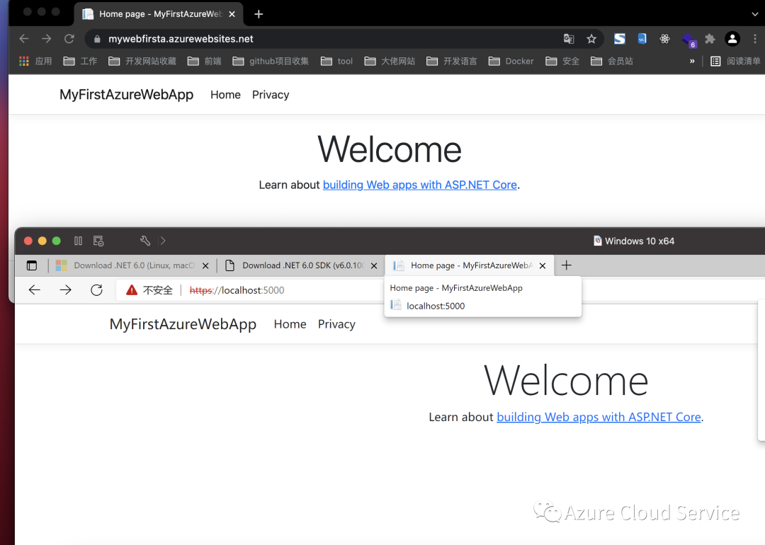Close the Edge Home page tab
The image size is (765, 545).
point(543,265)
